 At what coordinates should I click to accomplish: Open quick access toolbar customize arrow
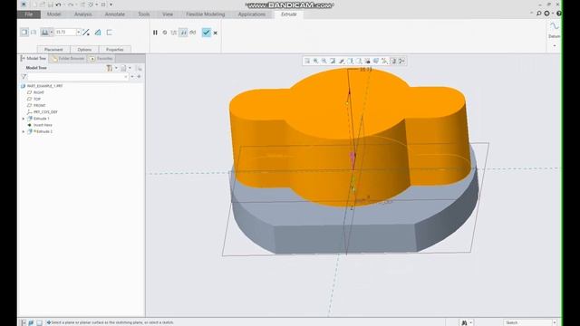[x=111, y=5]
